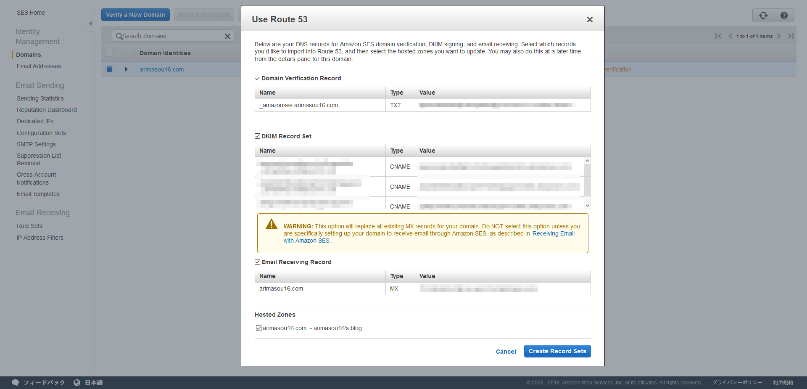Click the warning triangle icon
The height and width of the screenshot is (389, 807).
click(x=272, y=224)
